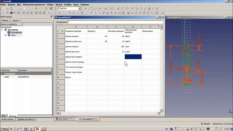
Task: Click the draw style cube icon
Action: [11, 13]
